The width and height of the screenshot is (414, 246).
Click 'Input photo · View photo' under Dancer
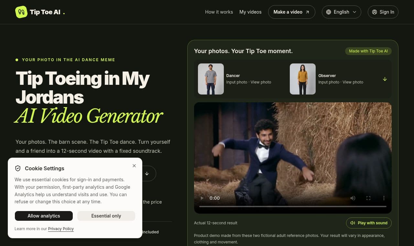point(249,82)
